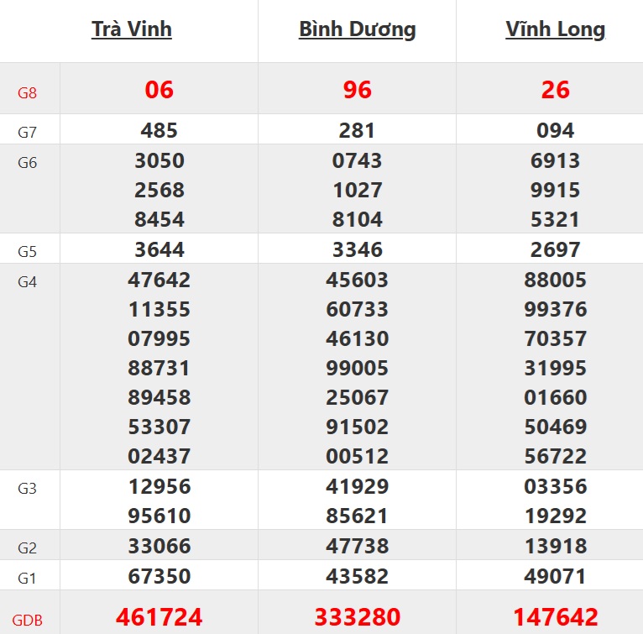
Task: Click the GDB special prize label
Action: [28, 621]
